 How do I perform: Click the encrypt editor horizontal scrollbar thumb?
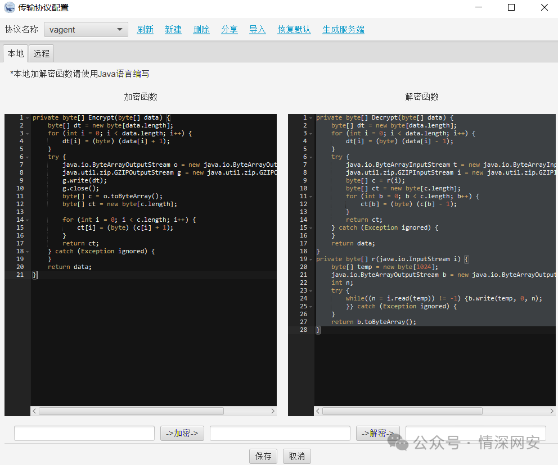click(x=131, y=411)
